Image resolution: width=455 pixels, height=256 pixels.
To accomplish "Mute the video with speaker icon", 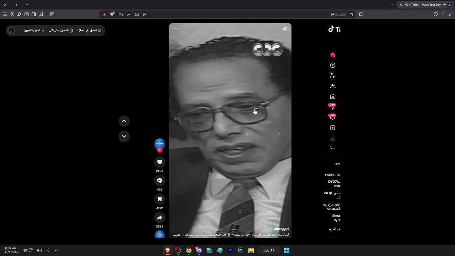I will click(x=285, y=29).
